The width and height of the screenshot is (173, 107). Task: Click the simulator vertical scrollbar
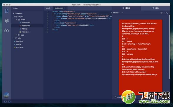pyautogui.click(x=169, y=47)
